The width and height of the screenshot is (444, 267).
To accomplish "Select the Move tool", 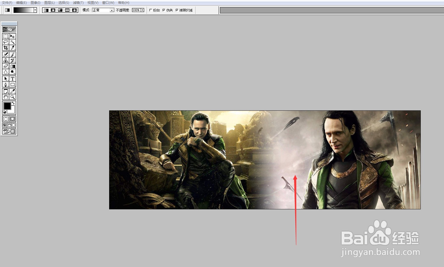I will click(13, 36).
